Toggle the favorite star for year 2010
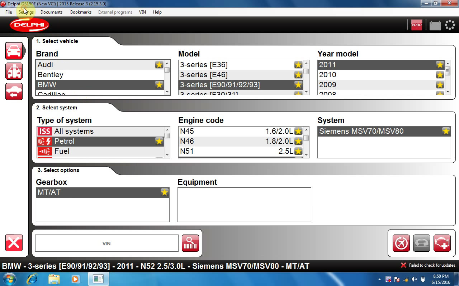This screenshot has height=286, width=459. click(x=440, y=75)
